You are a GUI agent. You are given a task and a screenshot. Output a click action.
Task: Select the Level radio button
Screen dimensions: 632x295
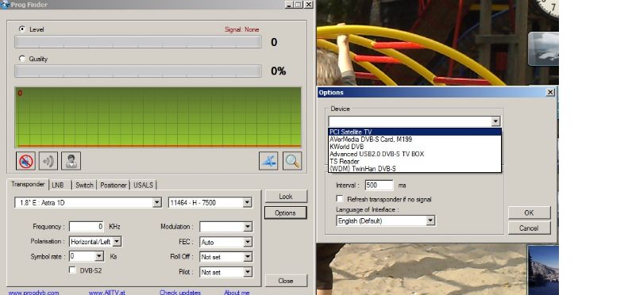pyautogui.click(x=22, y=29)
